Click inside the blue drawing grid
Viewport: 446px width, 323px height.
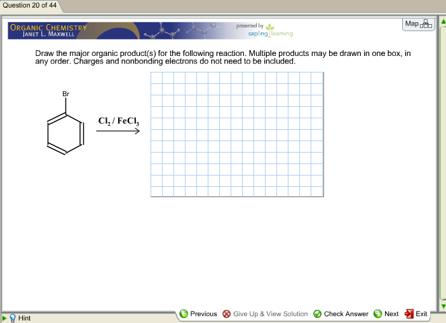pos(237,134)
